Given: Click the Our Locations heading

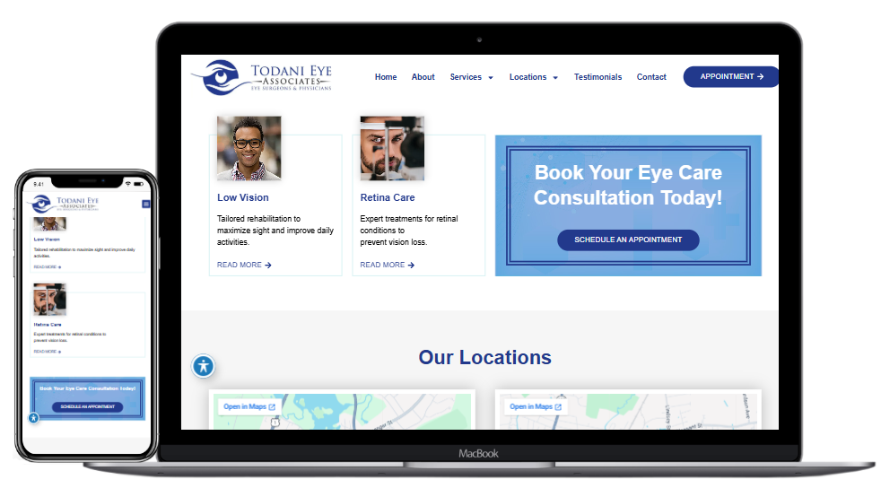Looking at the screenshot, I should (x=484, y=357).
